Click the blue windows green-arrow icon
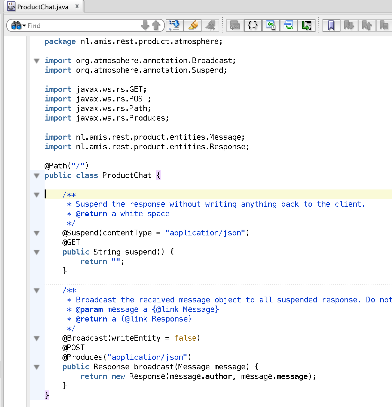This screenshot has width=392, height=407. pyautogui.click(x=288, y=26)
